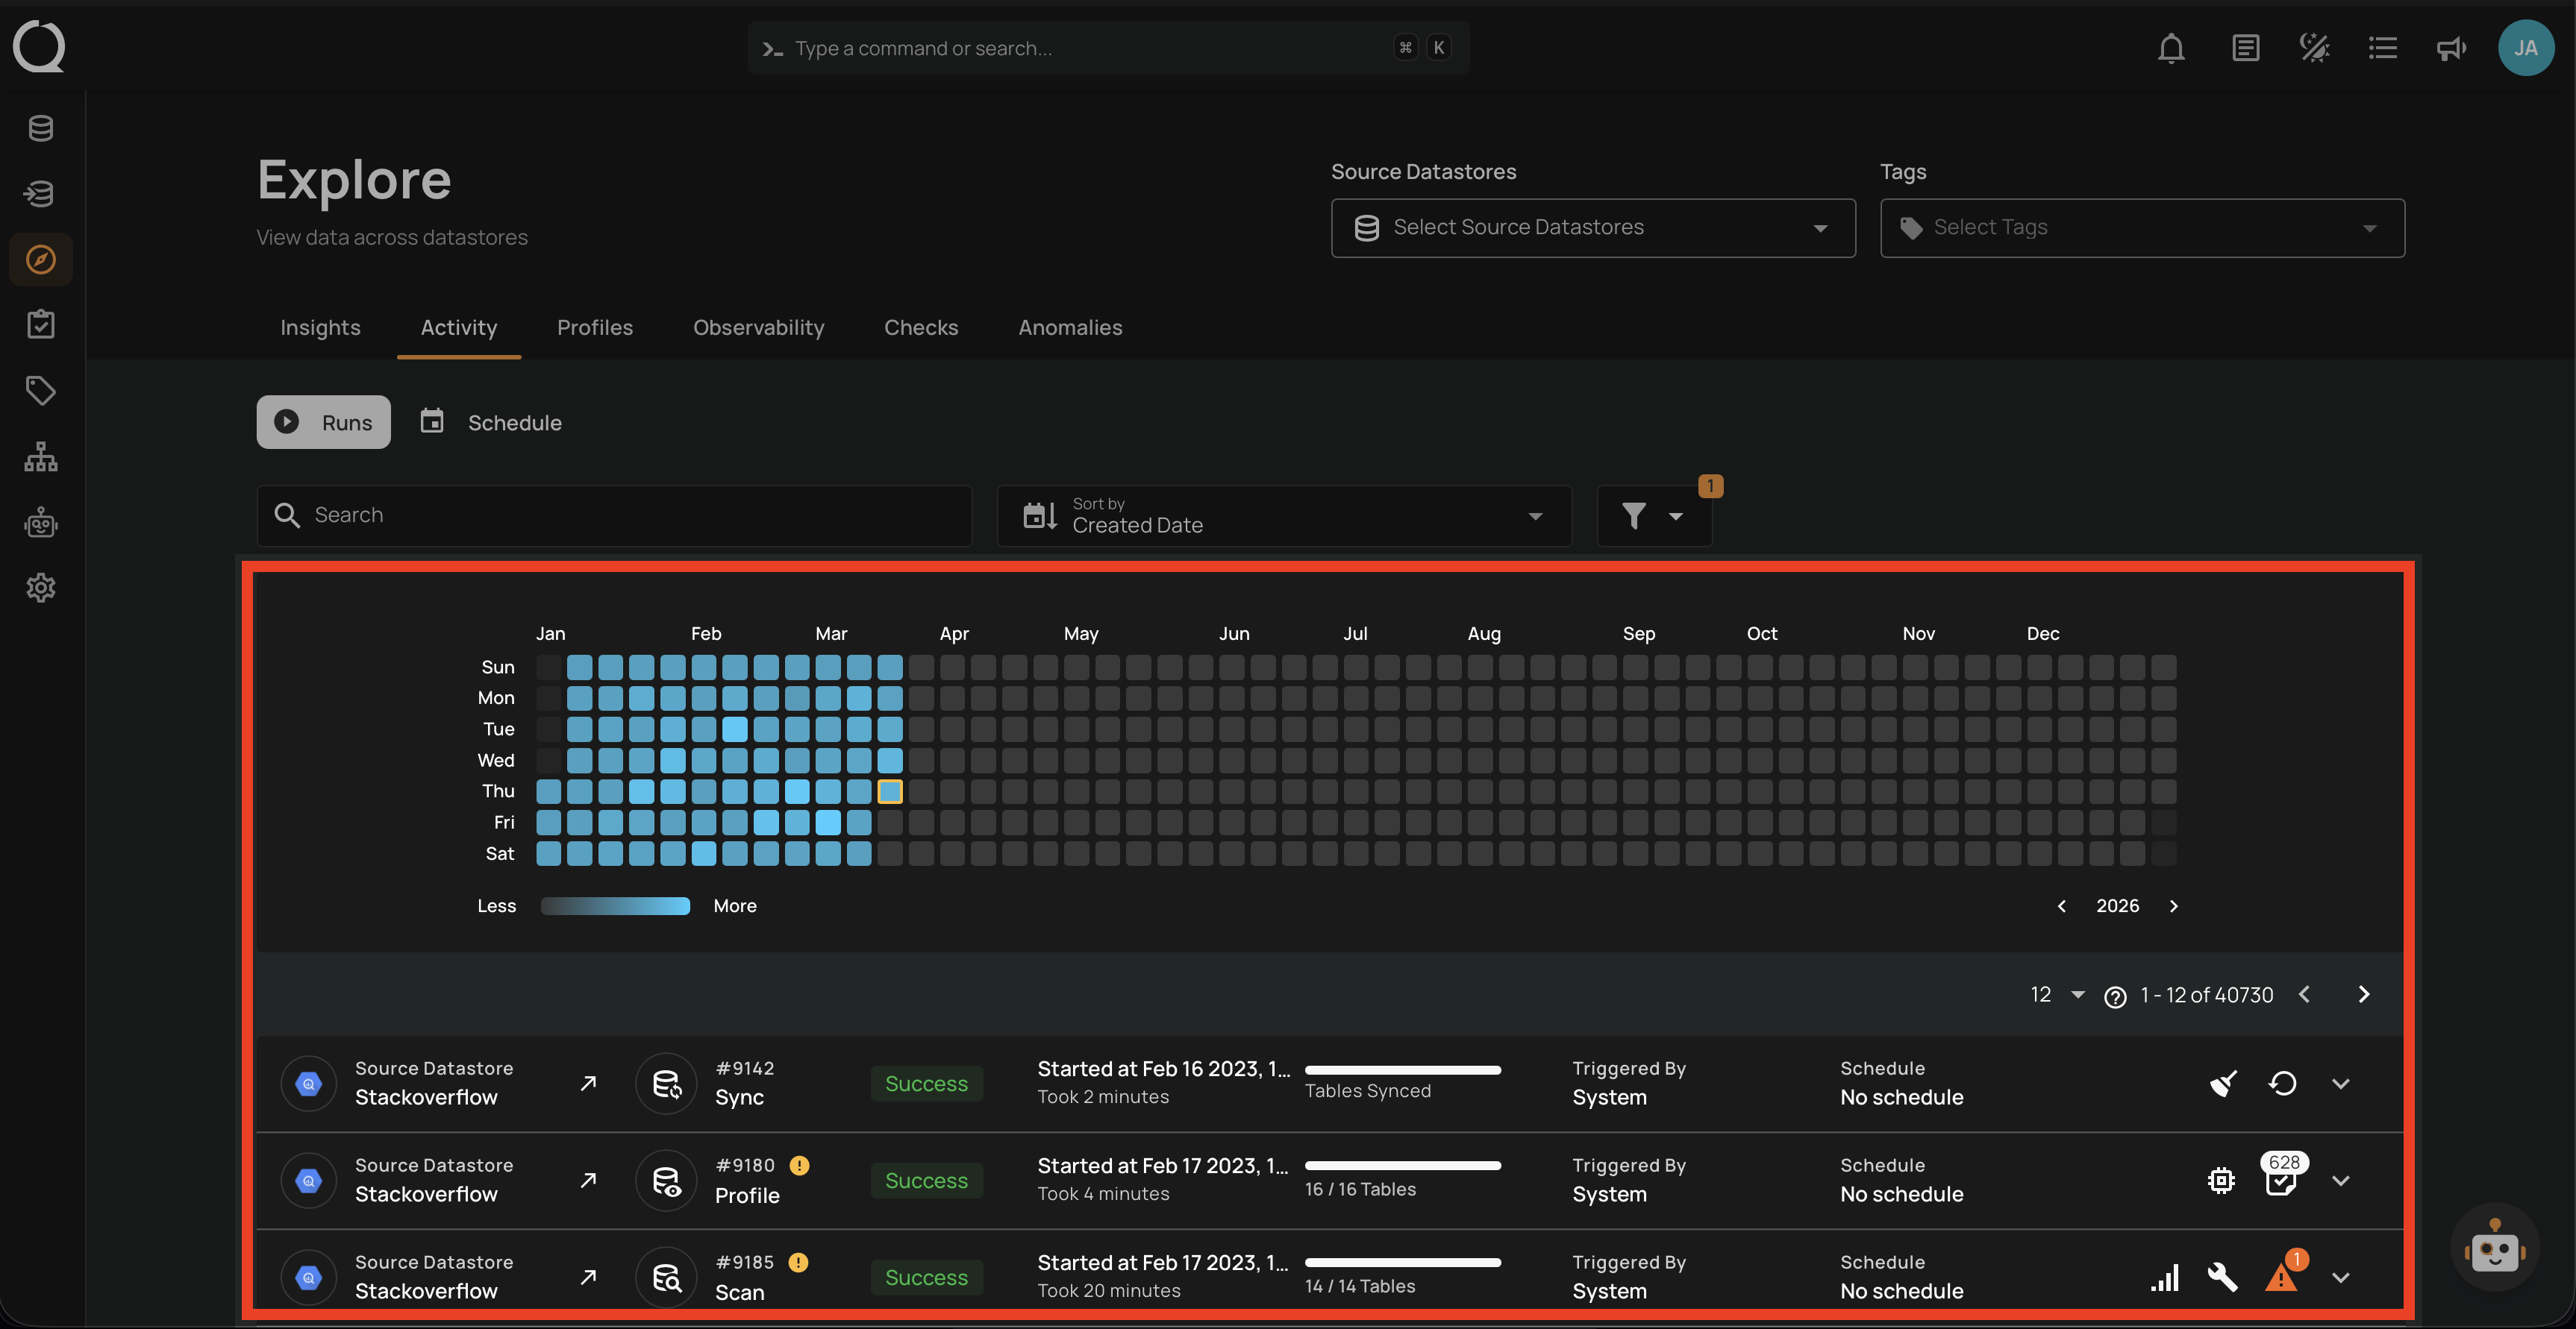This screenshot has width=2576, height=1329.
Task: Open Stackoverflow datastore arrow link in first row
Action: point(588,1083)
